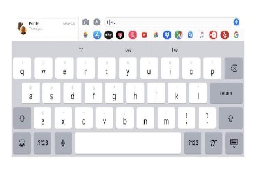Tap the red YouTube icon in the app strip

[144, 35]
